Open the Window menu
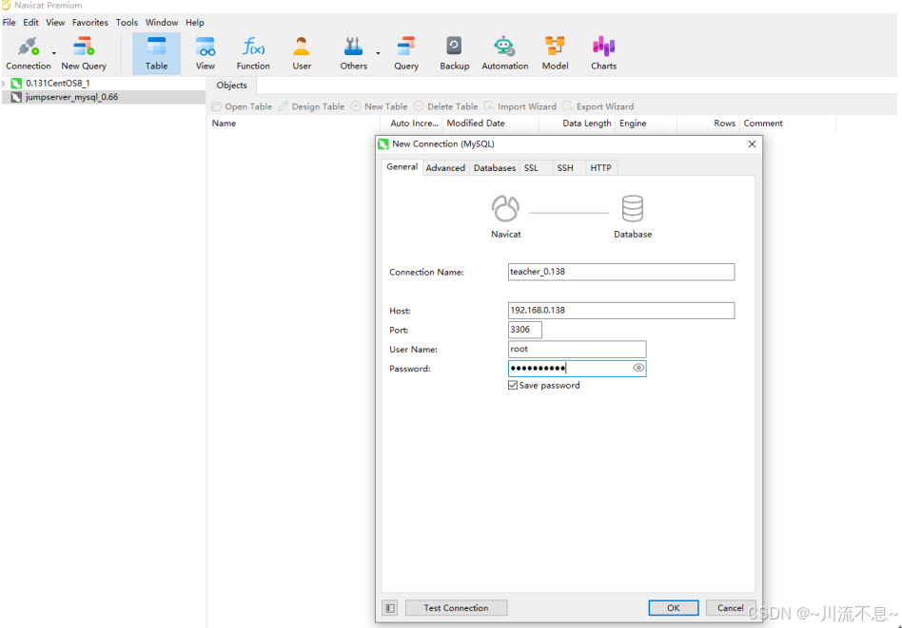This screenshot has width=902, height=628. tap(162, 23)
